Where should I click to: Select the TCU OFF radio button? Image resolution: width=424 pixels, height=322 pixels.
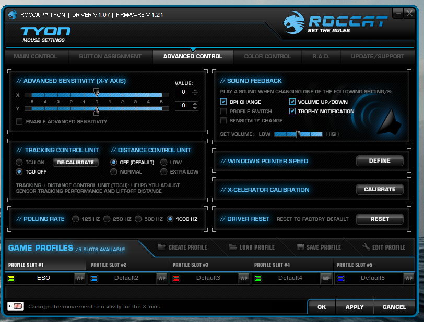19,171
